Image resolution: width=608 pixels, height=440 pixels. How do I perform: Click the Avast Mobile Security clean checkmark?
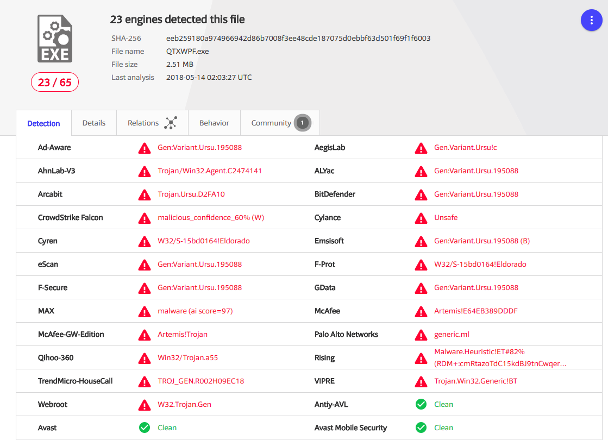tap(421, 428)
